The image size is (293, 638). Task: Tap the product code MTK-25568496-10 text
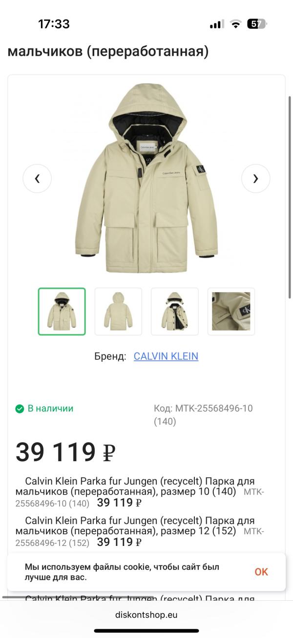pos(203,414)
